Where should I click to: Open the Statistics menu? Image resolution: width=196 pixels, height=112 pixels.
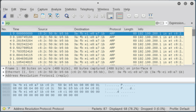pyautogui.click(x=71, y=9)
